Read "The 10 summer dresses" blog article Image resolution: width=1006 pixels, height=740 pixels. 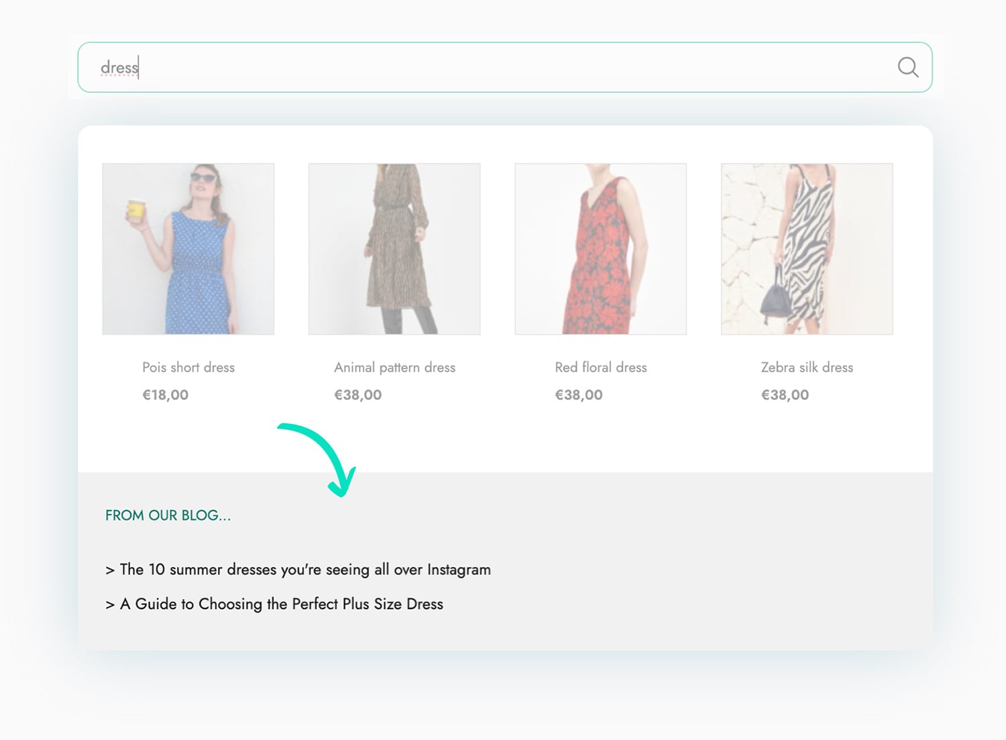[305, 570]
